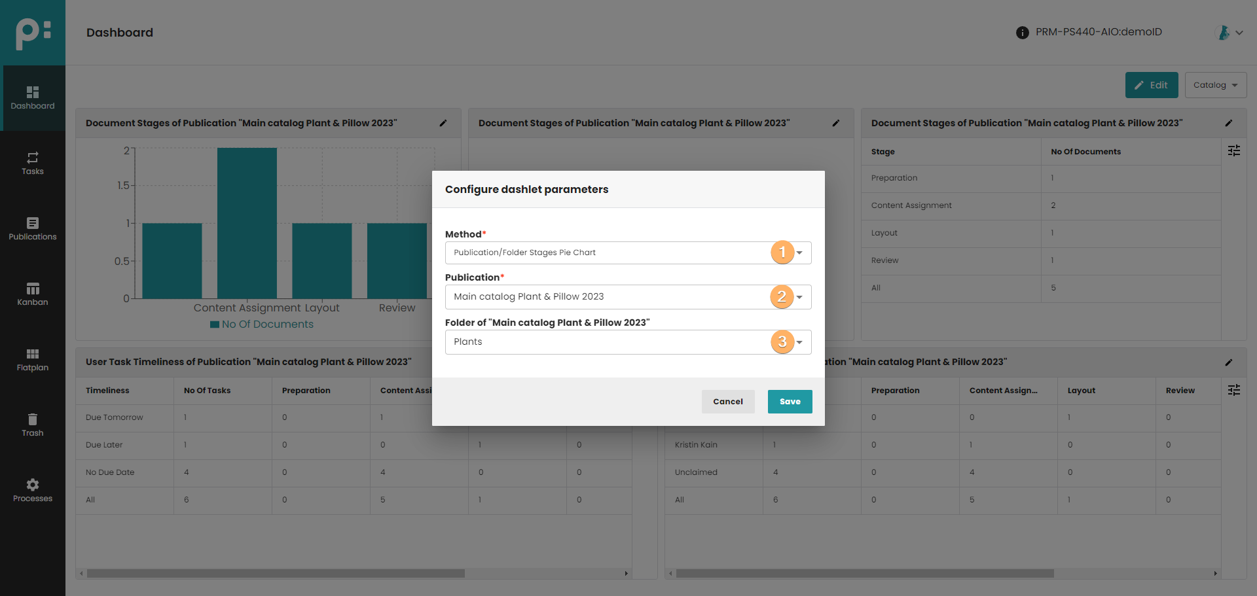Expand the Method dropdown
The height and width of the screenshot is (596, 1257).
coord(799,253)
